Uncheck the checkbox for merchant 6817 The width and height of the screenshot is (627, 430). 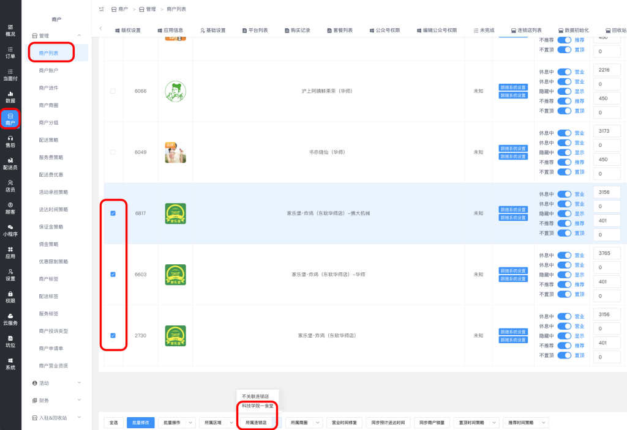coord(113,213)
